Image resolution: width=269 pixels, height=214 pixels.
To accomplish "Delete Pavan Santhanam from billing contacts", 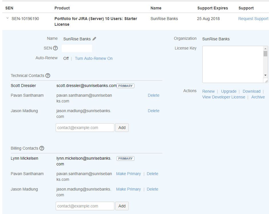I will [153, 174].
